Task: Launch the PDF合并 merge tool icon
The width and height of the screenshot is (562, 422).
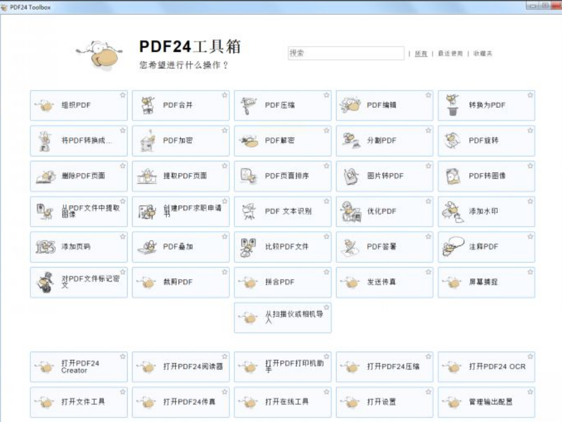Action: pos(148,105)
